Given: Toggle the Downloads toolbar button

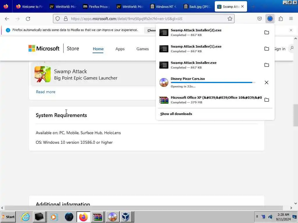Looking at the screenshot, I should 270,19.
